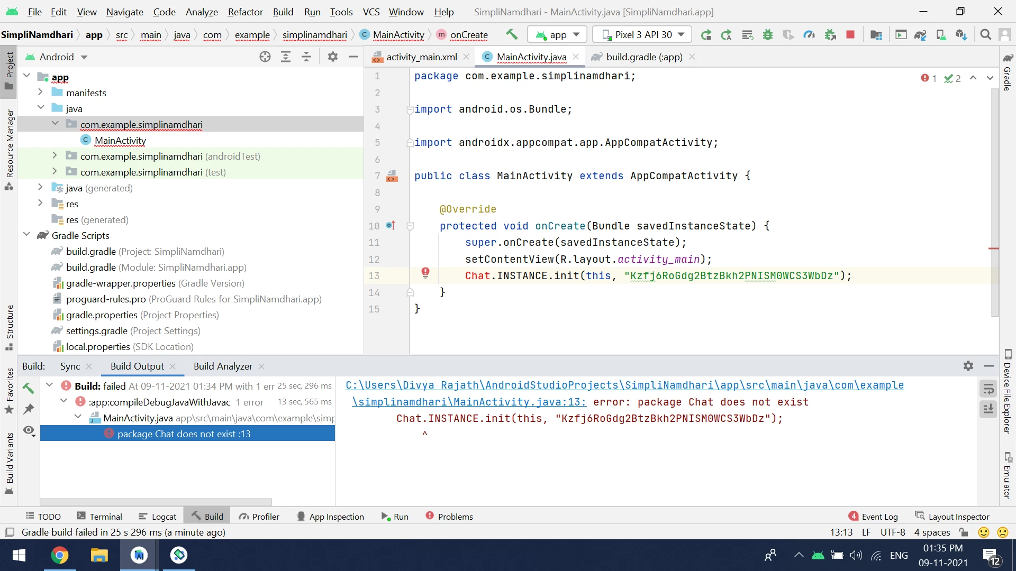Click Select Opened File target icon

pos(265,57)
